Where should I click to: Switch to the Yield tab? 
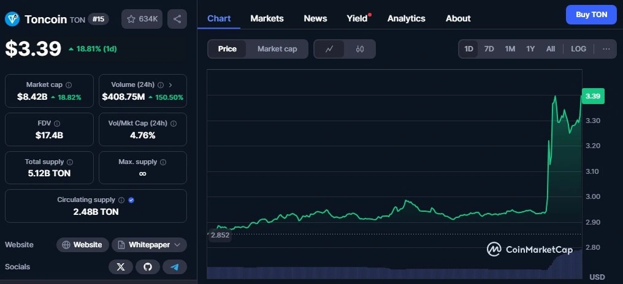click(357, 18)
